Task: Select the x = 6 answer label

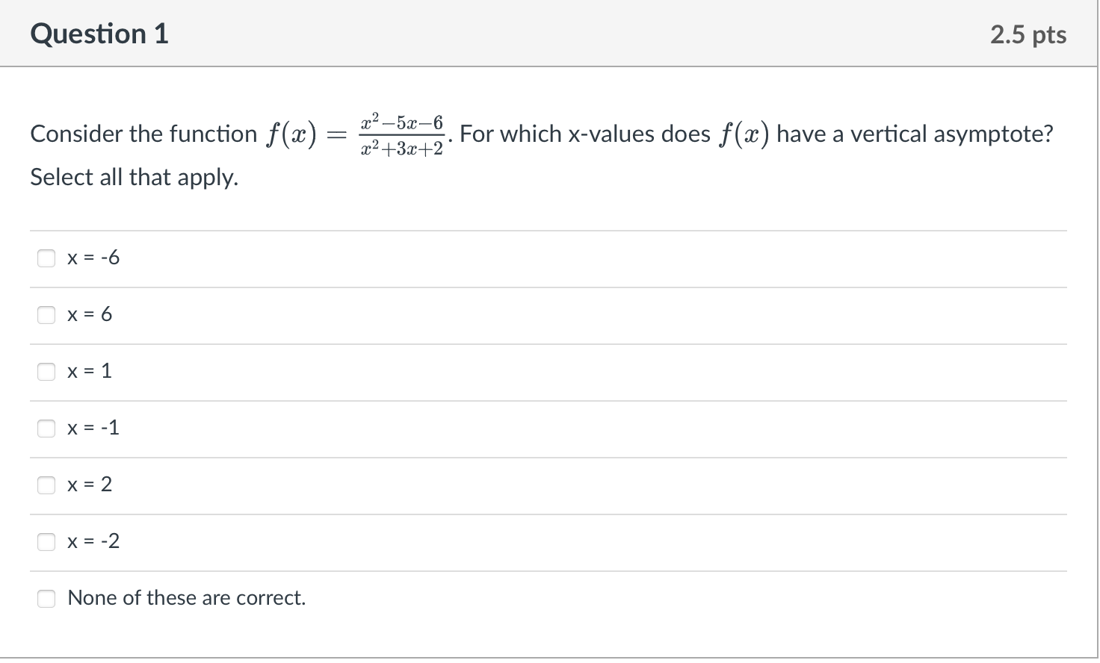Action: pyautogui.click(x=90, y=315)
